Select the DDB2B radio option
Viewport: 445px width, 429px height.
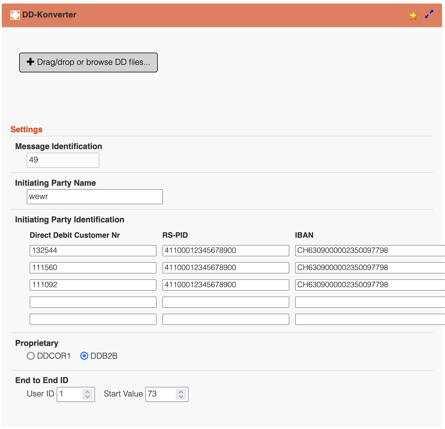(84, 356)
